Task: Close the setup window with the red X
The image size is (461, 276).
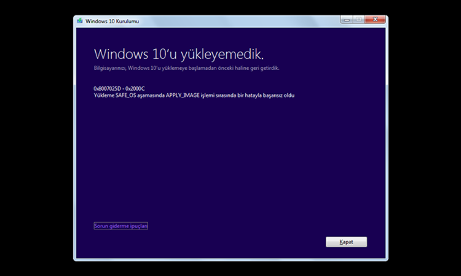Action: (x=374, y=20)
